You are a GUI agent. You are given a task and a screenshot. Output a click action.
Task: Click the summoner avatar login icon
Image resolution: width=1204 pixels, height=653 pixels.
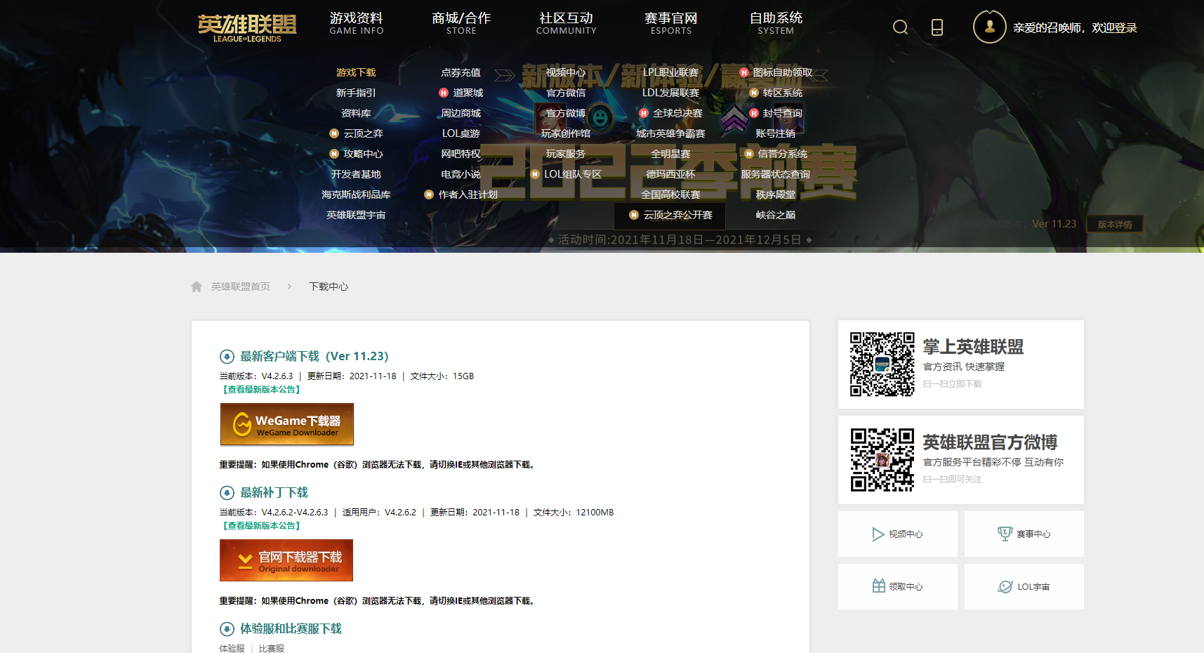pyautogui.click(x=989, y=27)
